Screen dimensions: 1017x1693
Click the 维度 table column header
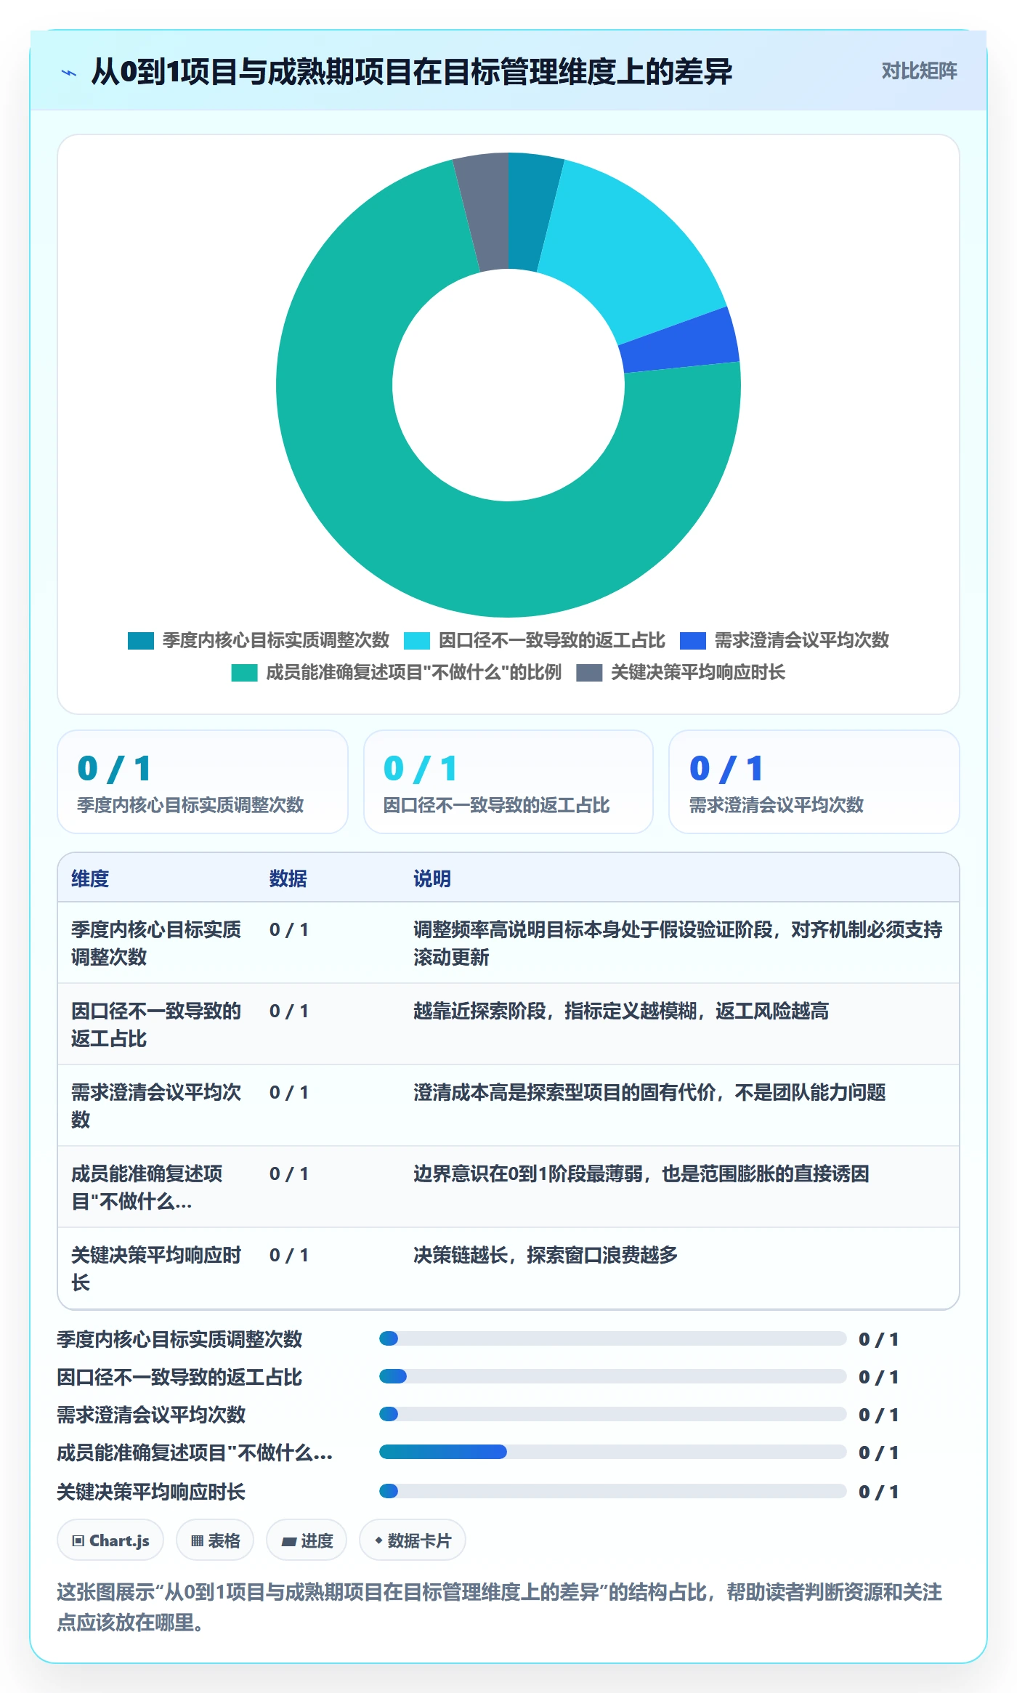point(90,878)
